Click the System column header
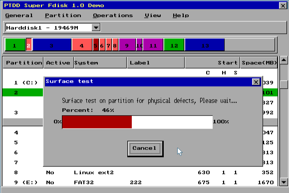This screenshot has height=193, width=289. pyautogui.click(x=100, y=63)
